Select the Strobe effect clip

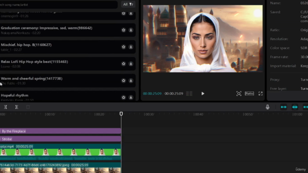60,139
